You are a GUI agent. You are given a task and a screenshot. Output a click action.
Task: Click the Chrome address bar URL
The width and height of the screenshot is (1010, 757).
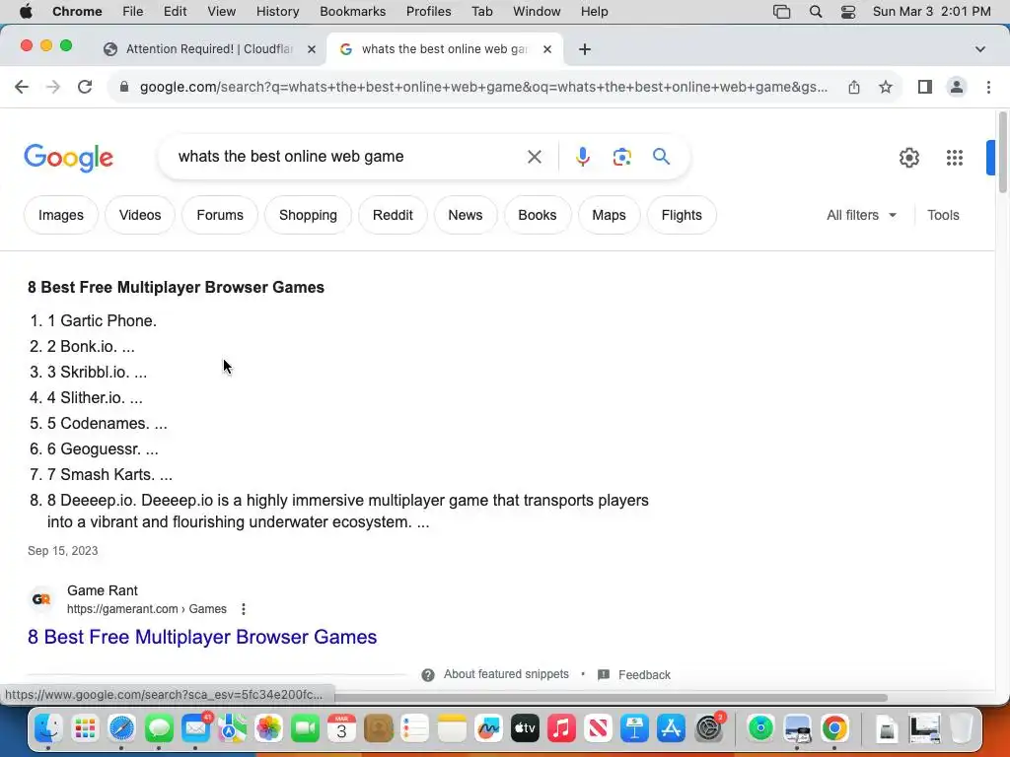(x=483, y=87)
